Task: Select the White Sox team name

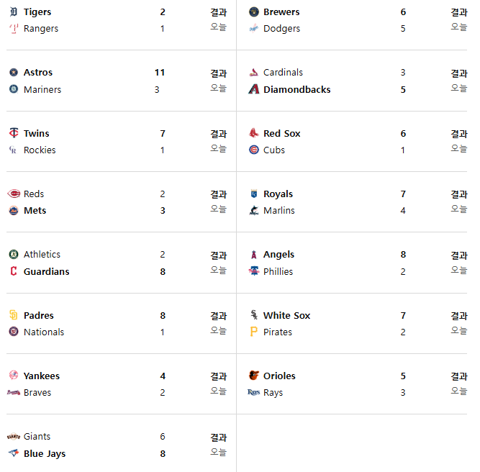Action: click(x=287, y=315)
